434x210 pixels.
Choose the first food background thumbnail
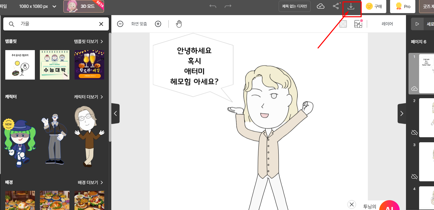click(x=20, y=200)
